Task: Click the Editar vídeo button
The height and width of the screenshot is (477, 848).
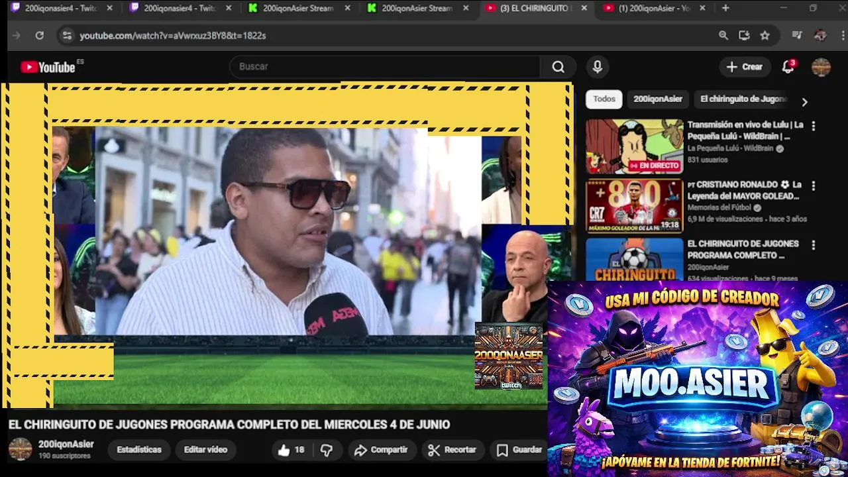Action: coord(205,450)
